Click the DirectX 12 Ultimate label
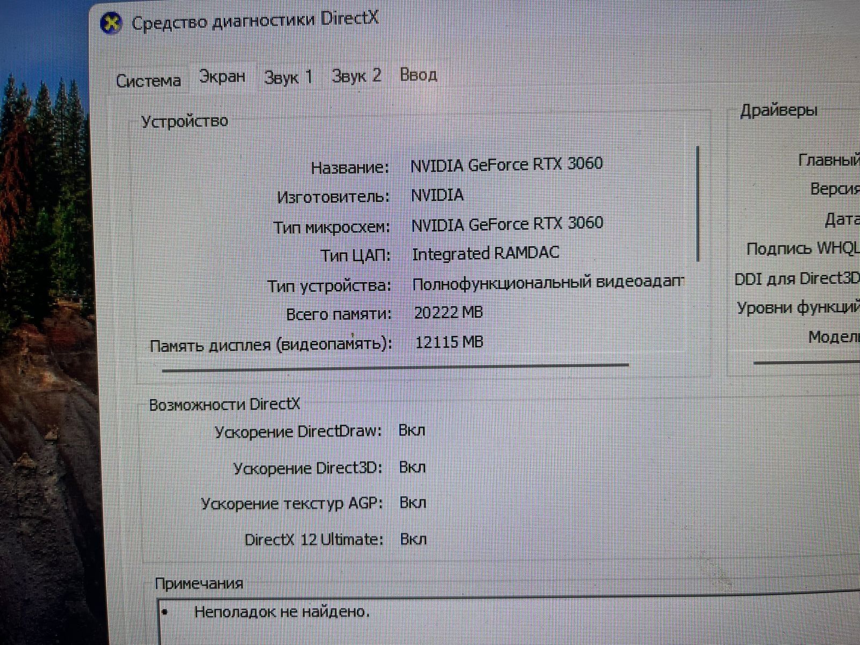Viewport: 860px width, 645px height. point(314,539)
